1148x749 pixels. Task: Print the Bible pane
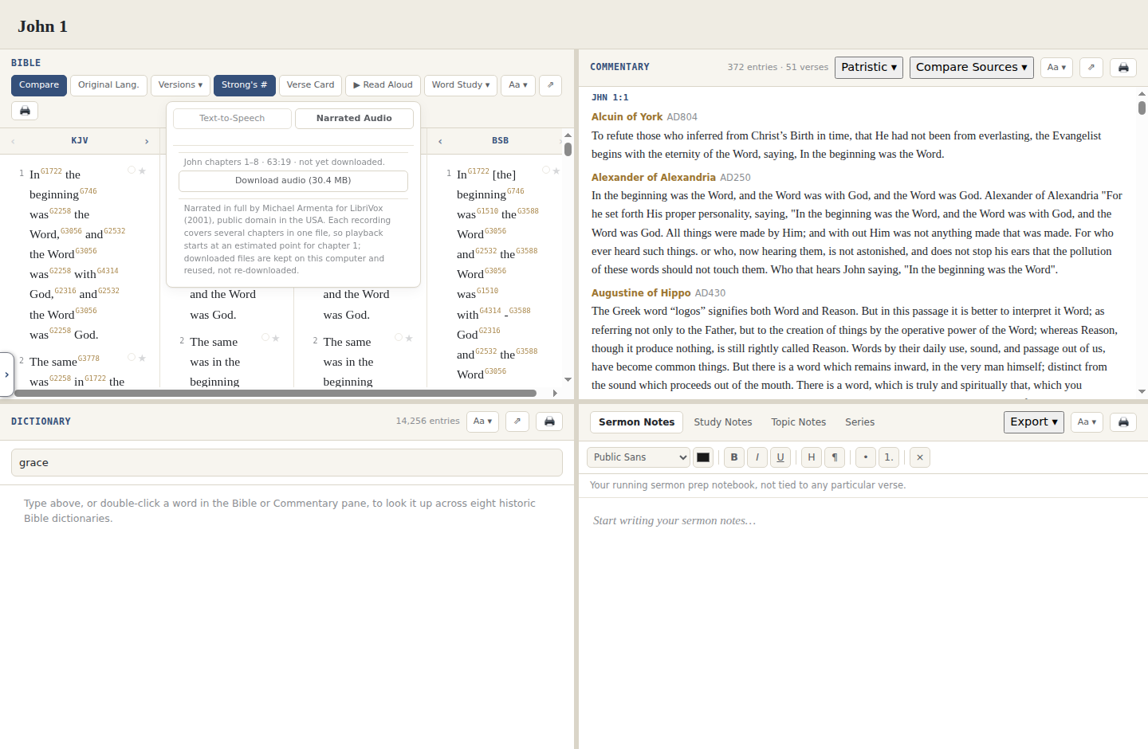point(25,111)
